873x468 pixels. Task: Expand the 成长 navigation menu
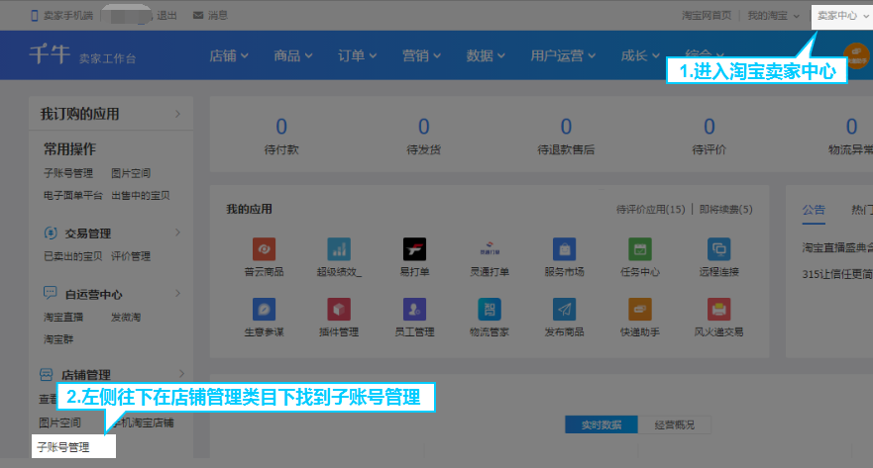click(640, 55)
